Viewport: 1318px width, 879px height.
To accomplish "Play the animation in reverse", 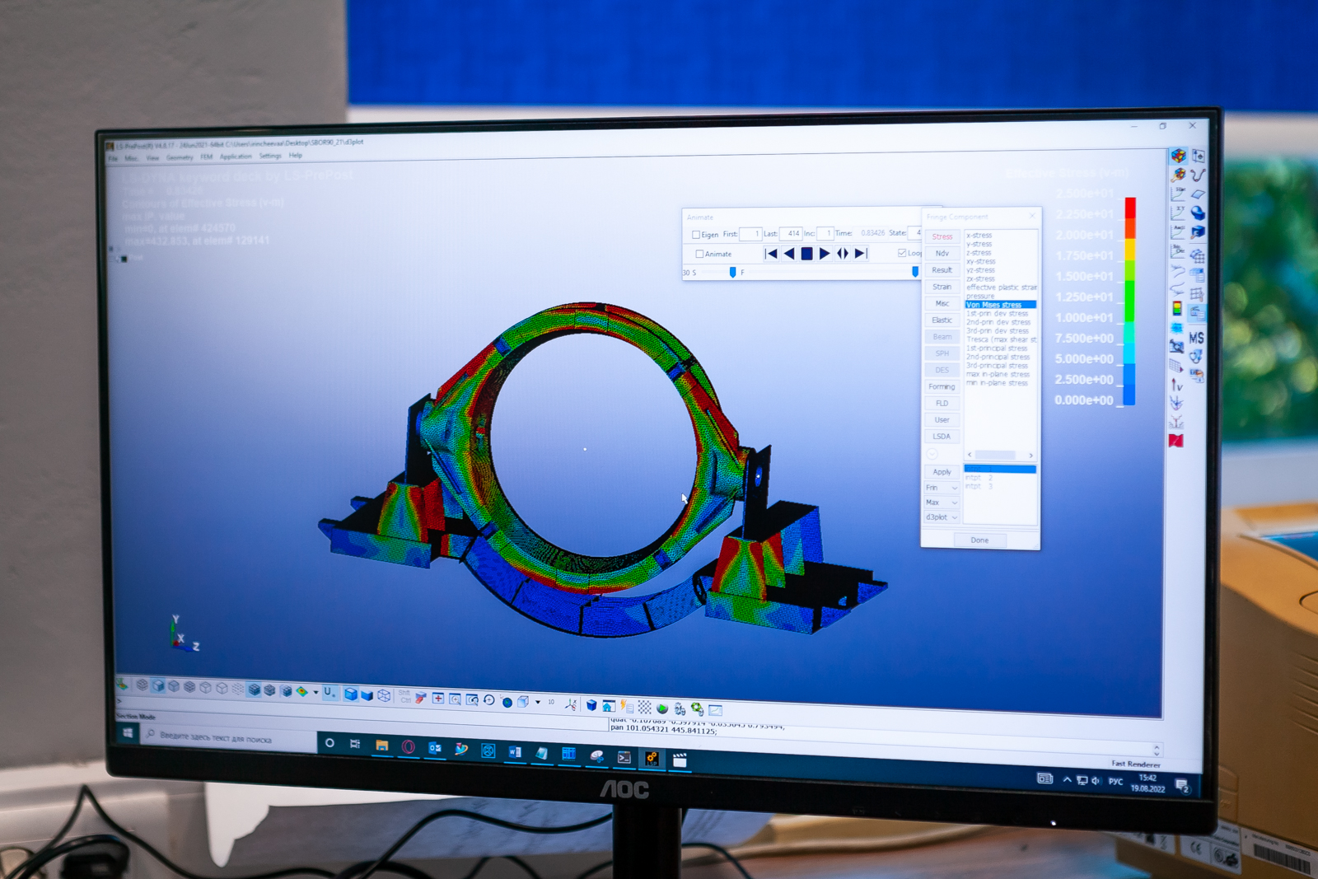I will 789,254.
